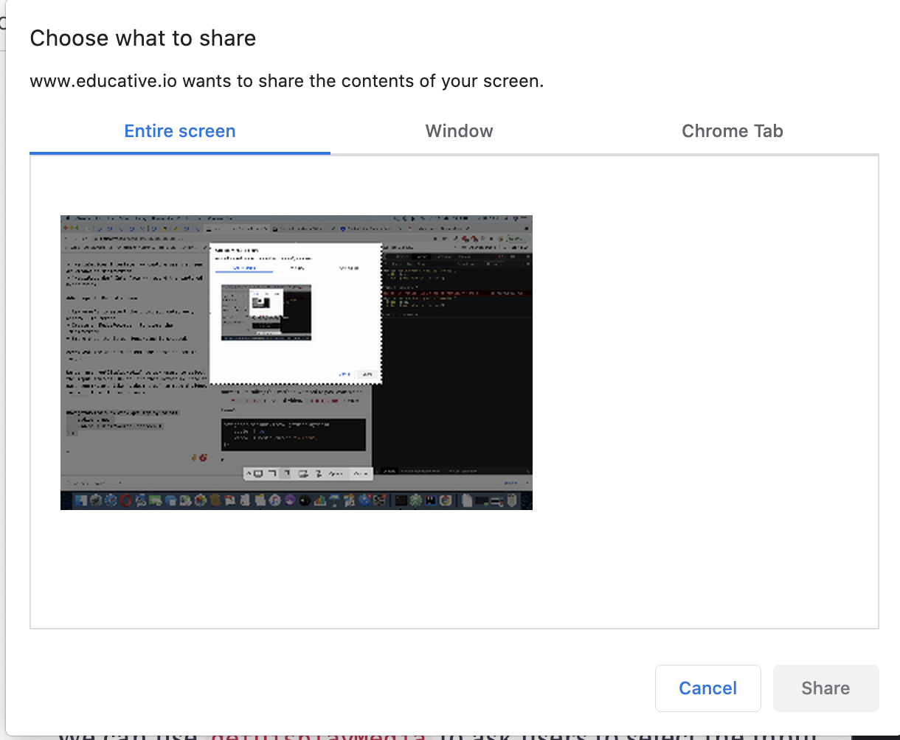Select the entire screen preview thumbnail
This screenshot has height=740, width=900.
296,362
